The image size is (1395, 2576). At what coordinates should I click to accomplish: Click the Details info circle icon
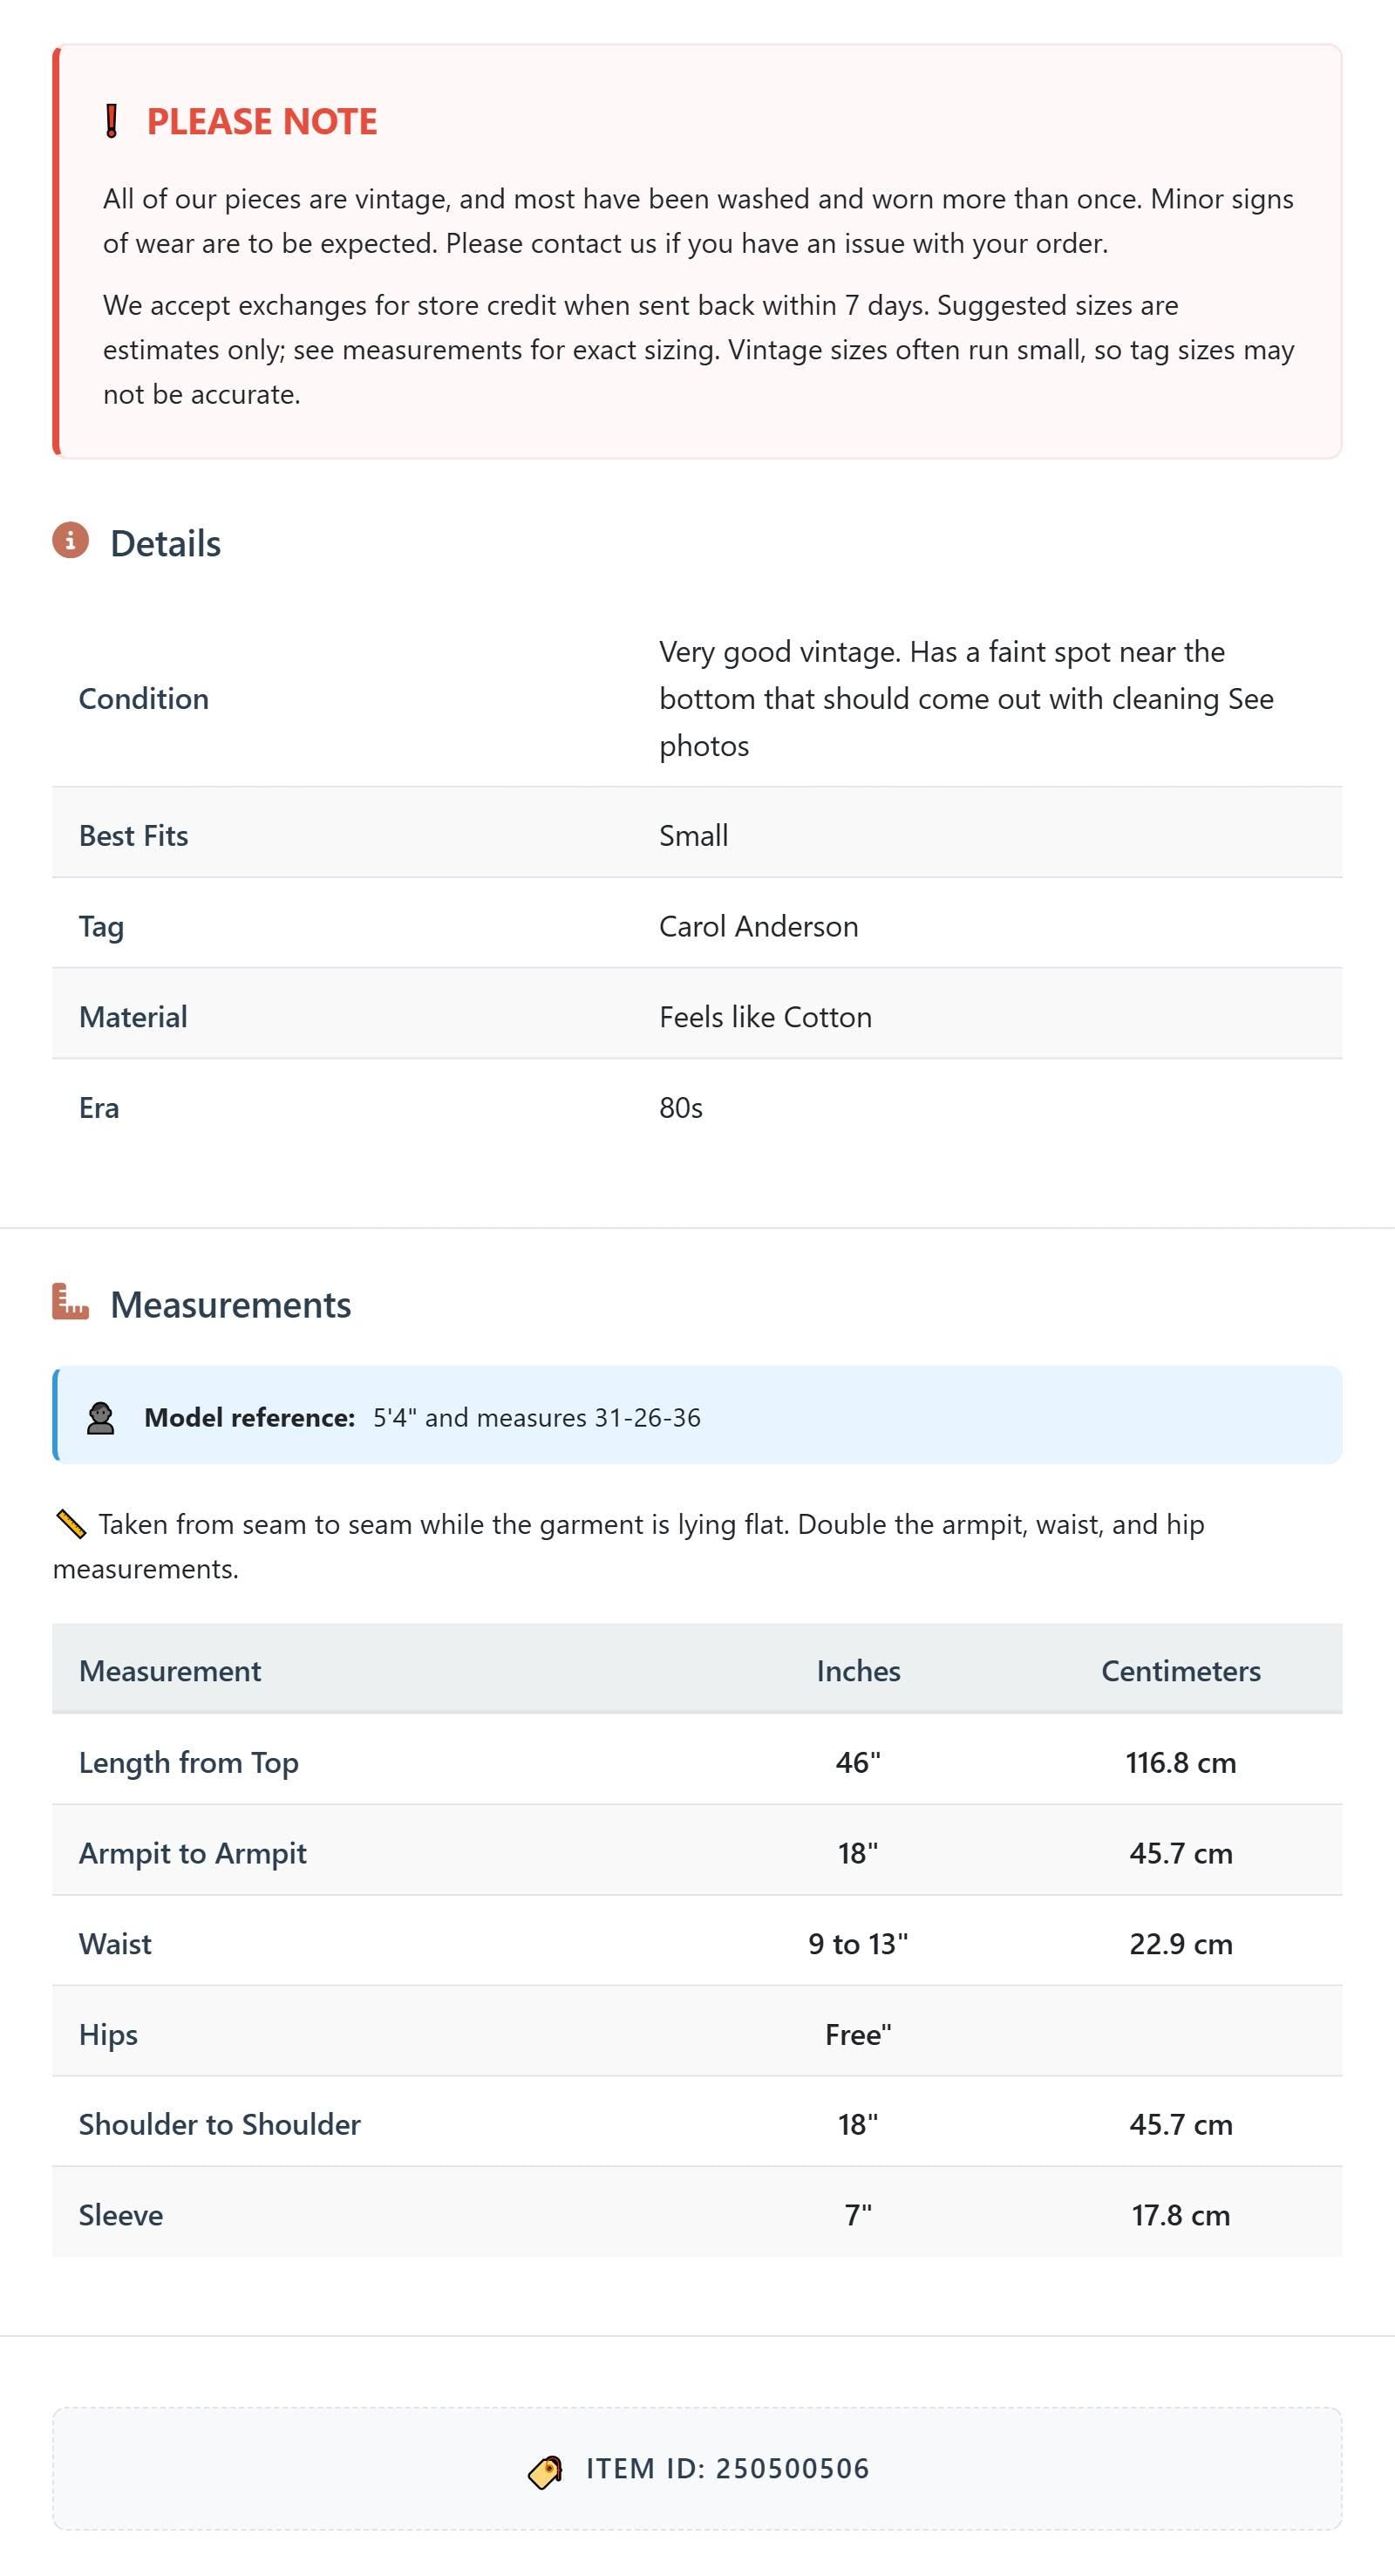point(71,541)
